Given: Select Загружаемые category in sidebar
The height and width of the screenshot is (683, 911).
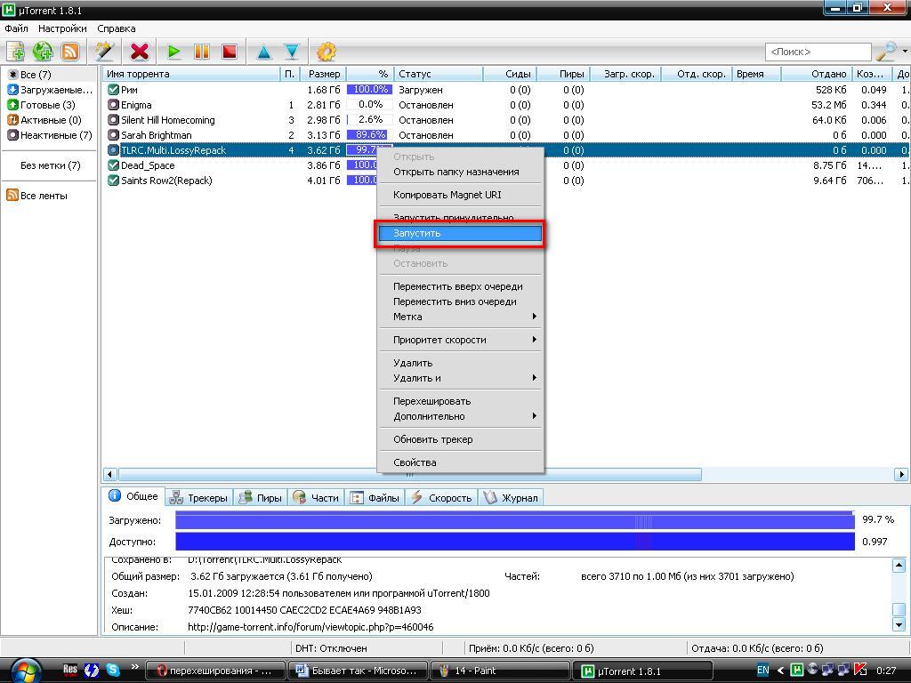Looking at the screenshot, I should click(x=50, y=90).
